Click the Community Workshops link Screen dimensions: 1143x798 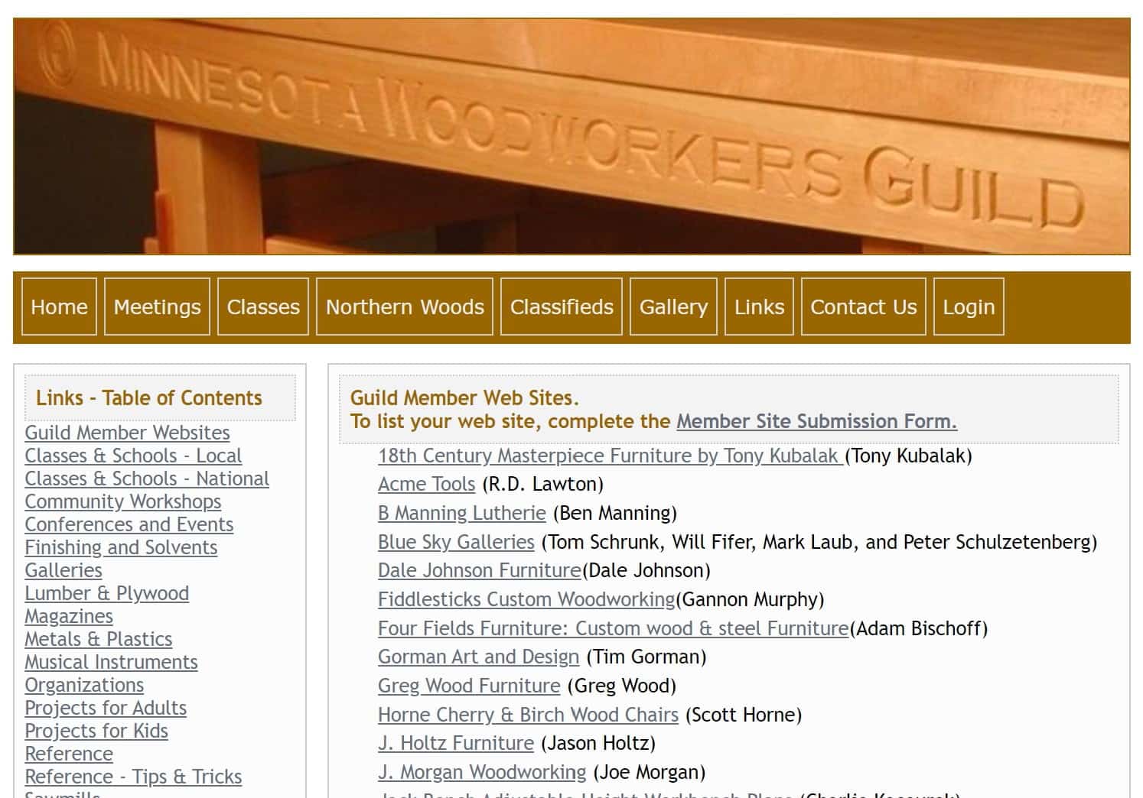pyautogui.click(x=123, y=501)
